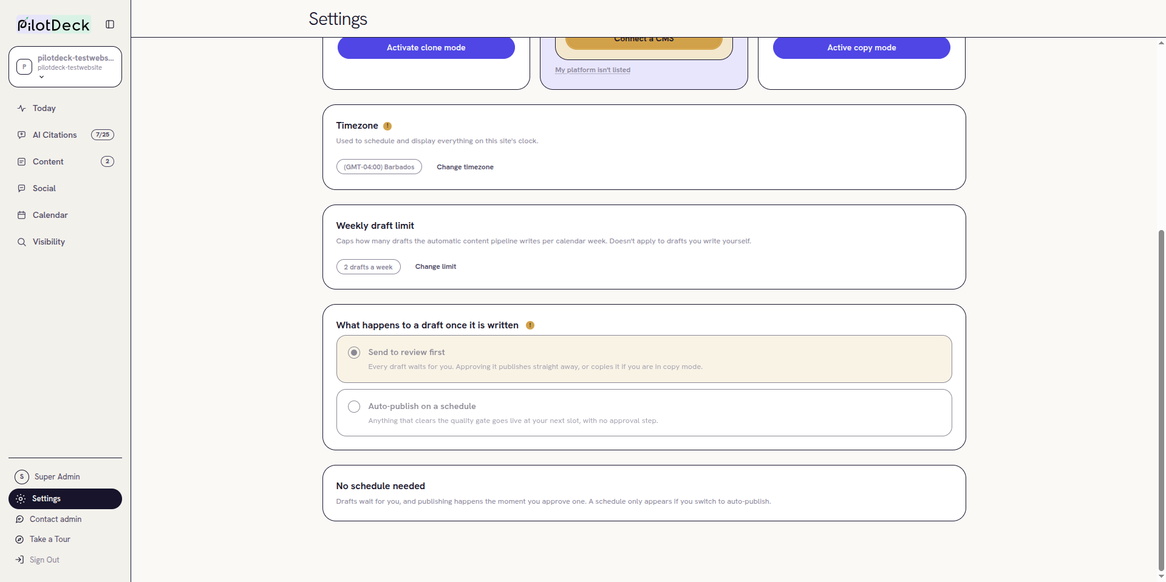Collapse the sidebar panel toggle icon
Viewport: 1166px width, 582px height.
(x=110, y=24)
